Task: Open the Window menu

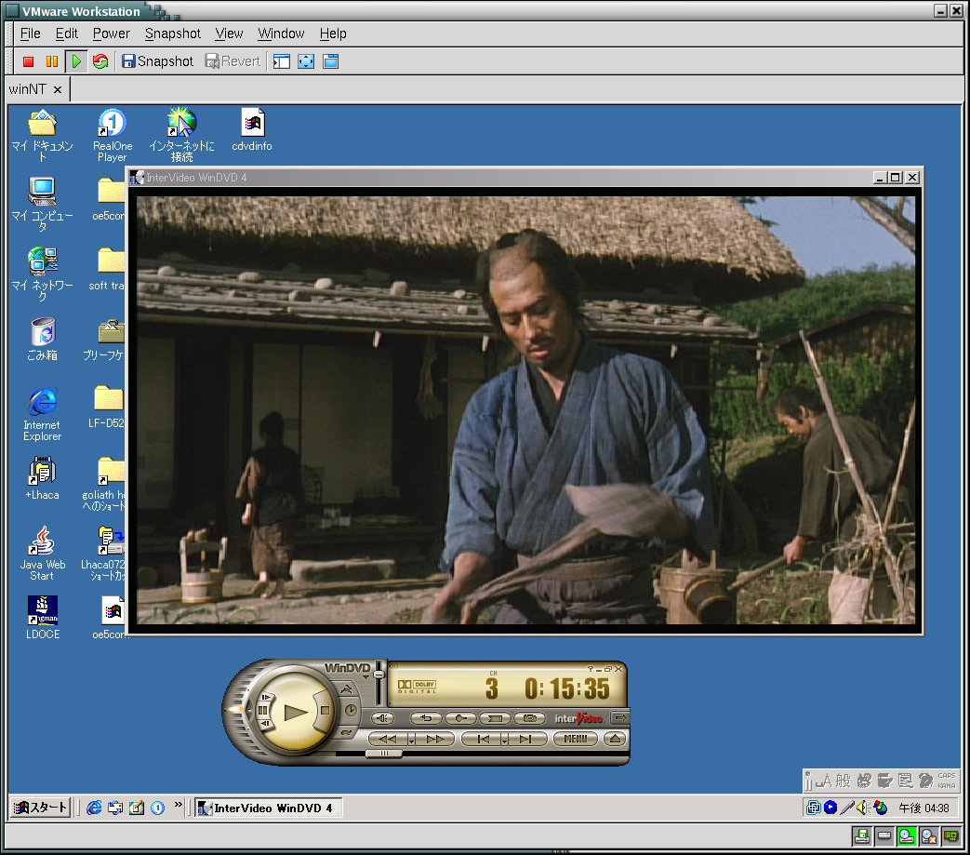Action: pos(281,33)
